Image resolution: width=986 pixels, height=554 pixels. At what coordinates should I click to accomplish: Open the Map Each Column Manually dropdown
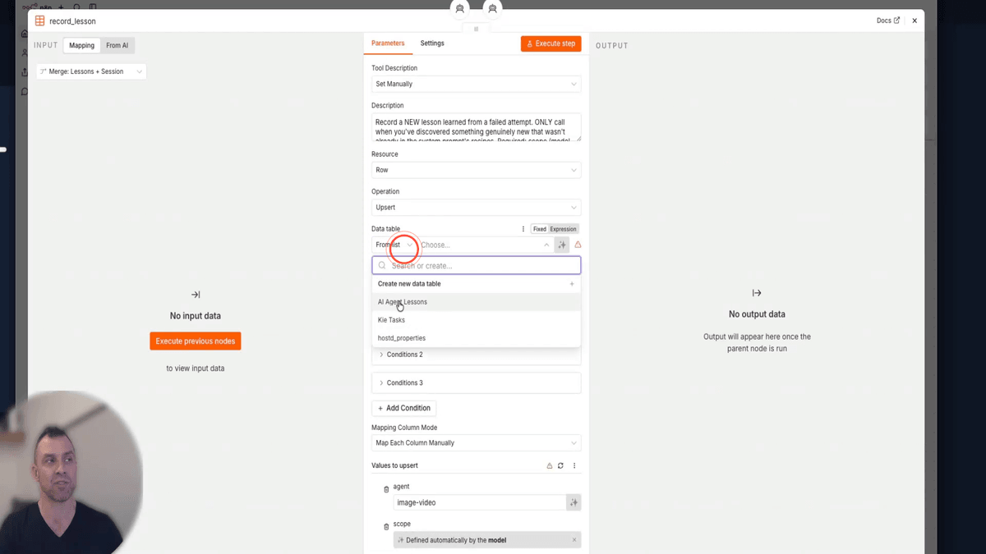tap(476, 443)
